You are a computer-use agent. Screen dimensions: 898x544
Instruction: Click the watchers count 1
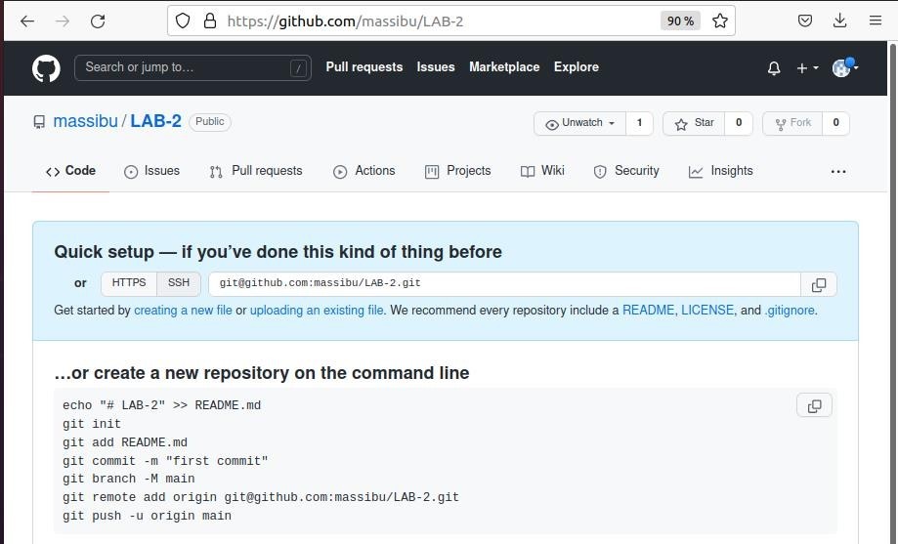pos(640,123)
